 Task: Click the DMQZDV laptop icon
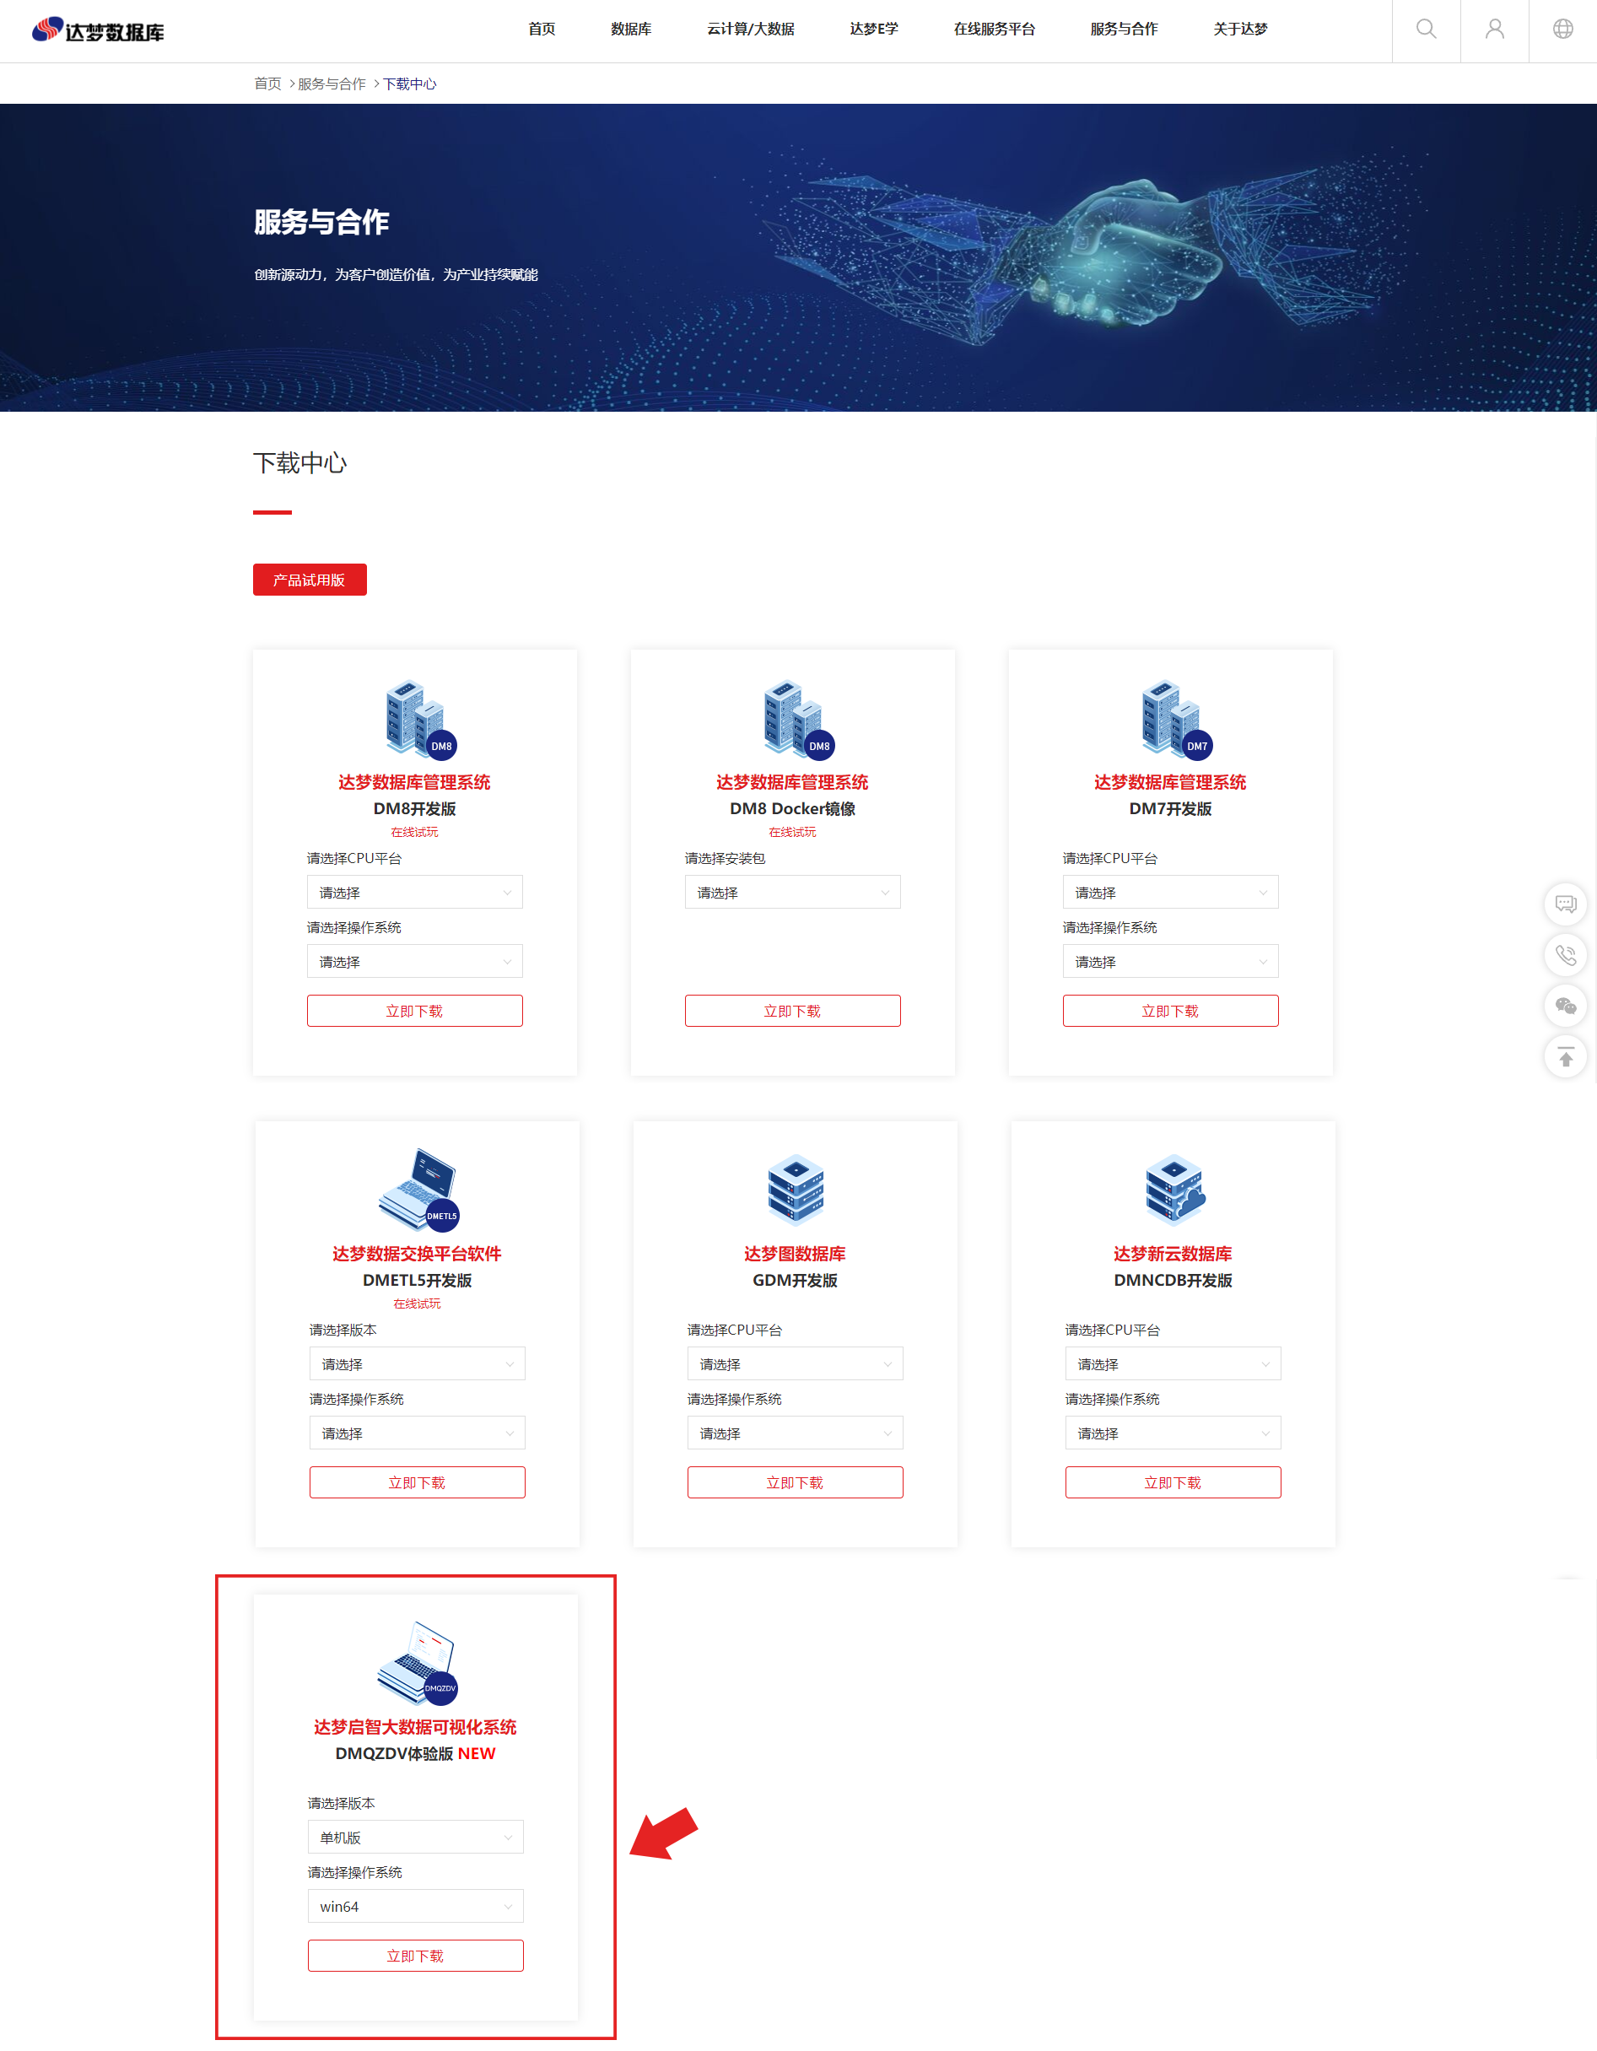417,1662
